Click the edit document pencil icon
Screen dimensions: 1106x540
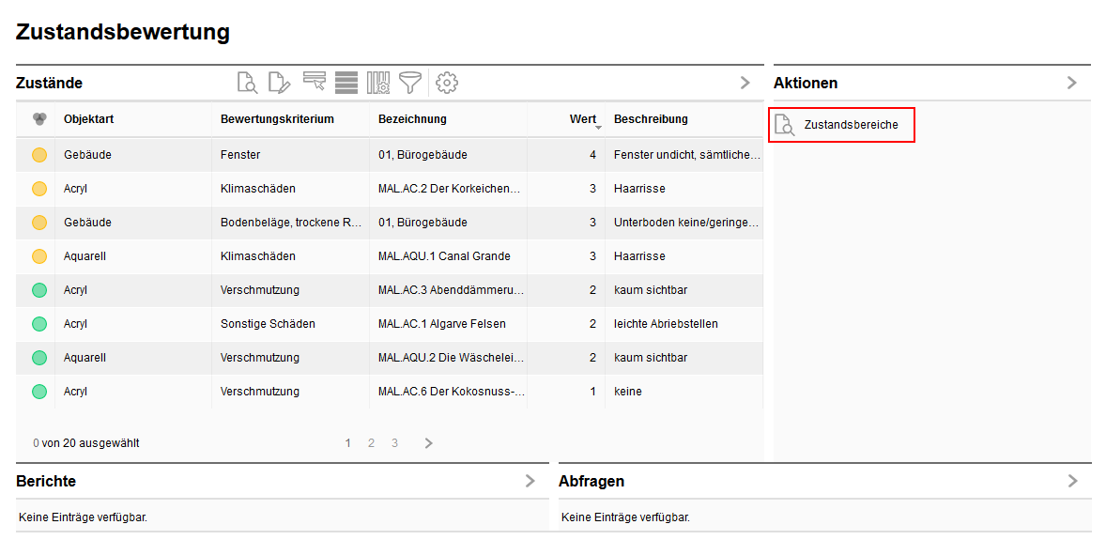tap(279, 83)
